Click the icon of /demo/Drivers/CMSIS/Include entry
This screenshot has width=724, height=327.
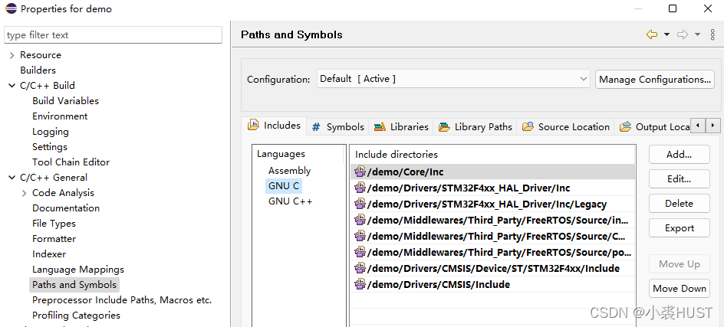(x=360, y=284)
